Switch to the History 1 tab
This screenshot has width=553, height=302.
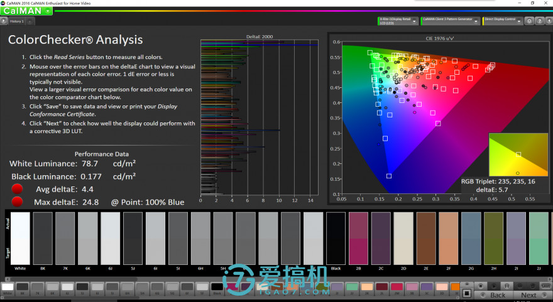pos(16,21)
